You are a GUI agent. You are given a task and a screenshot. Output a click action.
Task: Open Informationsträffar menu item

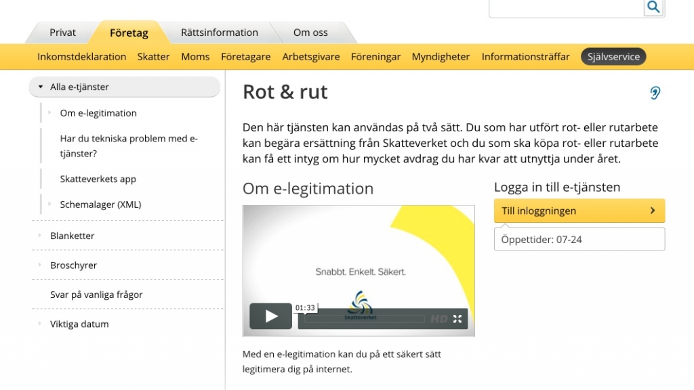(526, 57)
